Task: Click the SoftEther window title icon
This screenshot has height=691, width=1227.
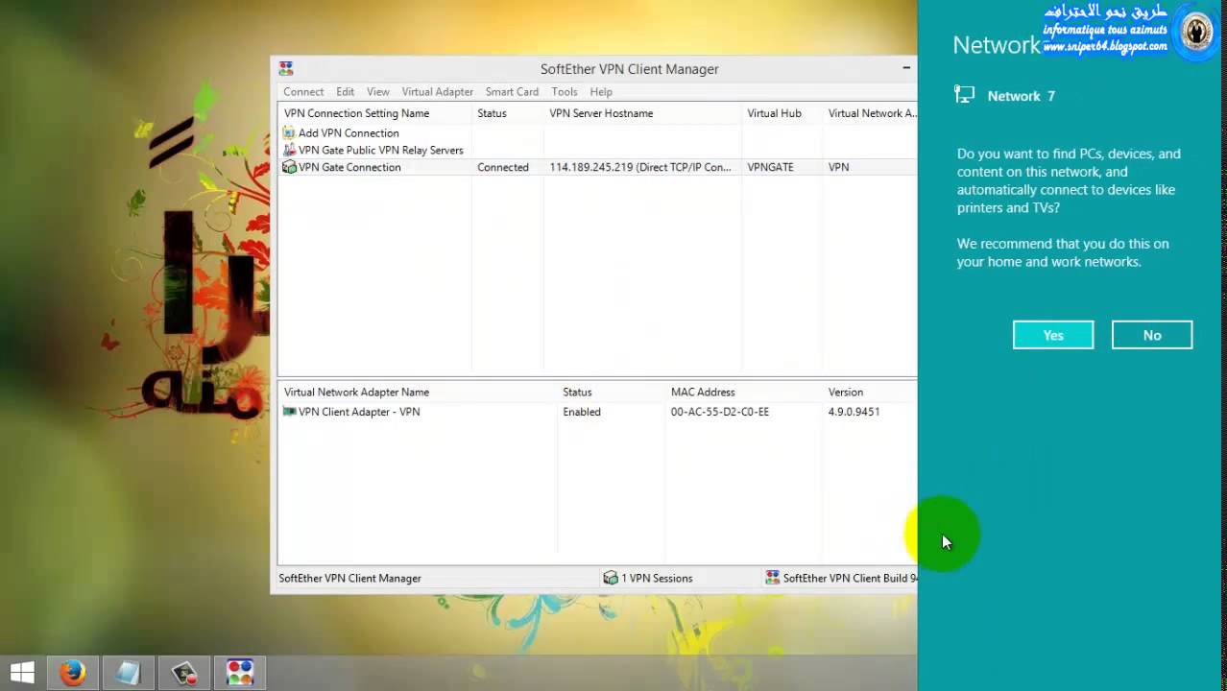Action: 286,69
